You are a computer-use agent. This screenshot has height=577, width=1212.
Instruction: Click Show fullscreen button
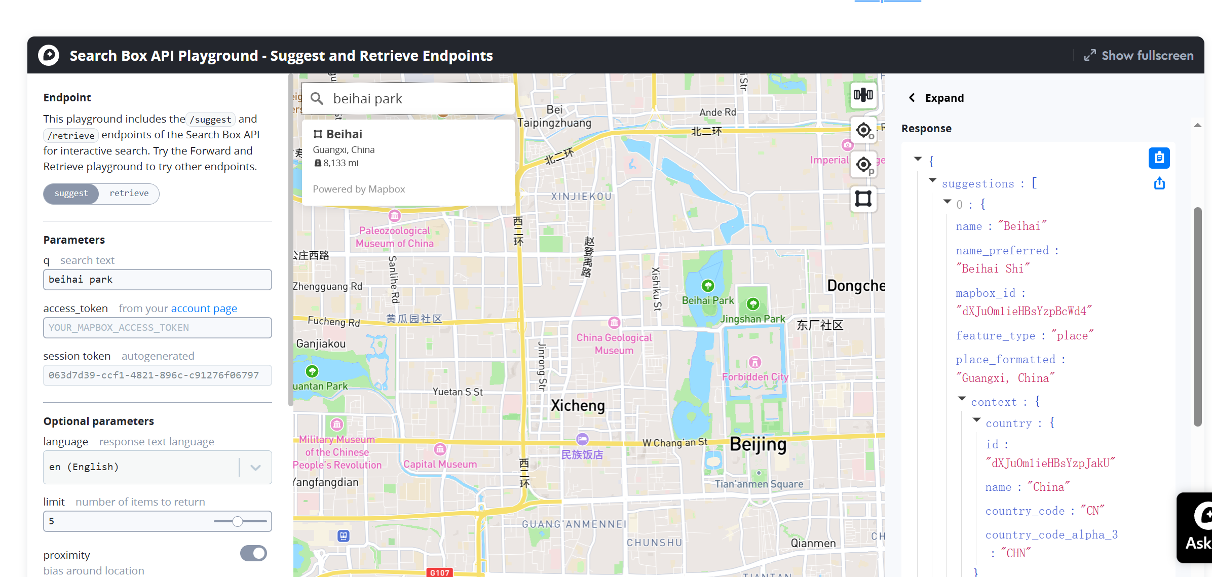(x=1139, y=56)
